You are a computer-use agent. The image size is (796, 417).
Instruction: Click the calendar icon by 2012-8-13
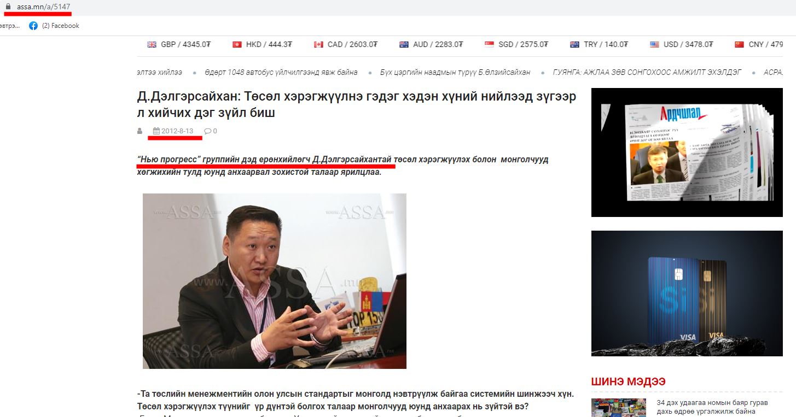156,131
